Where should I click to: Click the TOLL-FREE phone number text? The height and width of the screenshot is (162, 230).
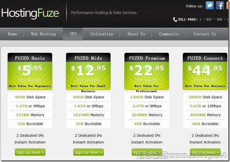pos(203,19)
